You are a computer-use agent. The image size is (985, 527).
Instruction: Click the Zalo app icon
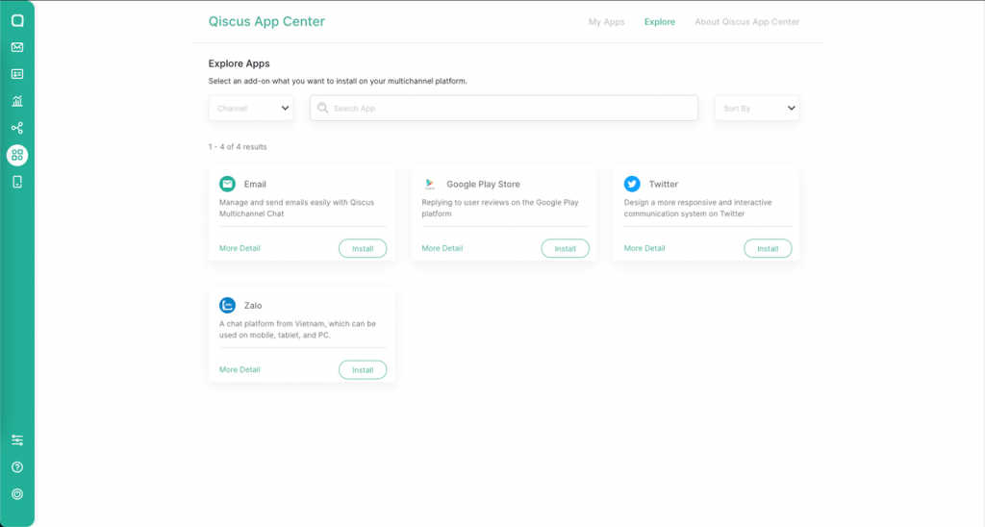pos(227,305)
